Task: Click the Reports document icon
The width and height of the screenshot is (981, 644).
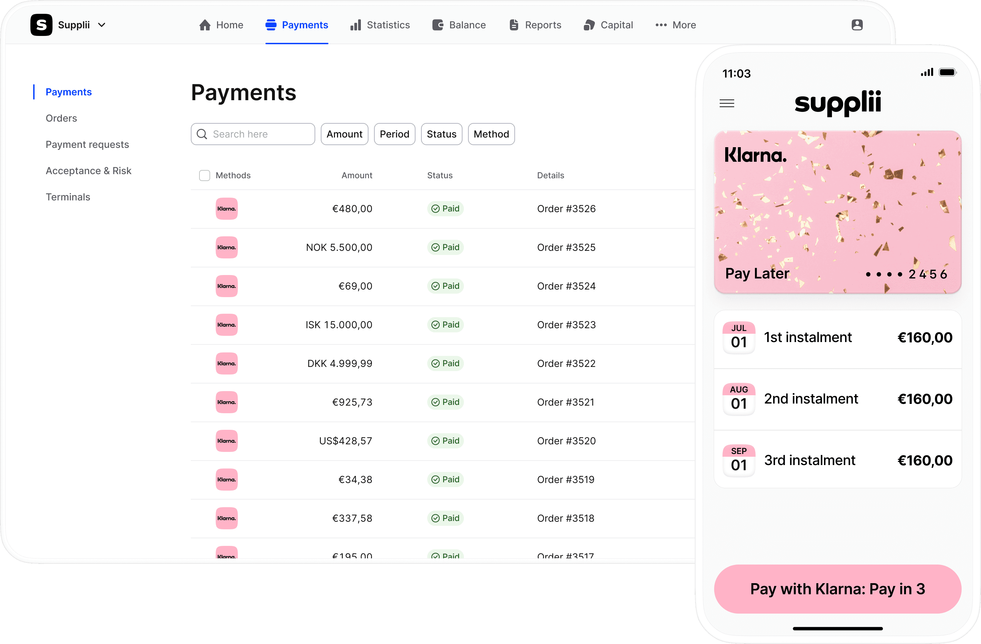Action: [x=514, y=25]
